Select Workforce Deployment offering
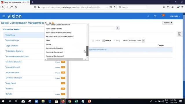 (x=54, y=52)
